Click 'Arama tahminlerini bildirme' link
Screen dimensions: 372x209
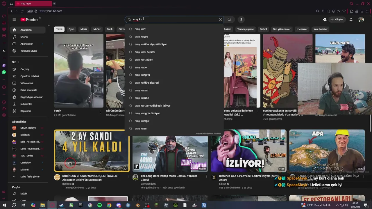click(x=208, y=134)
